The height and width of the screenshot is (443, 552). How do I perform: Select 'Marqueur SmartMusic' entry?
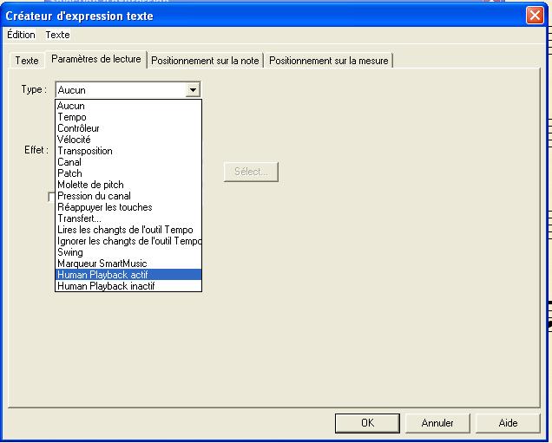click(128, 264)
